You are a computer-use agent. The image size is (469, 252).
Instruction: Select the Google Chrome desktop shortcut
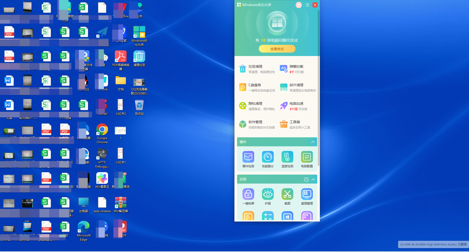[x=102, y=134]
